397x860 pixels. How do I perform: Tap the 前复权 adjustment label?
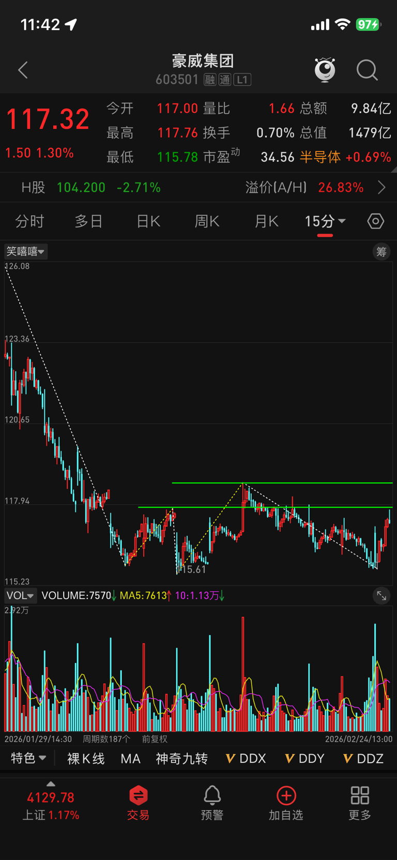pyautogui.click(x=155, y=739)
